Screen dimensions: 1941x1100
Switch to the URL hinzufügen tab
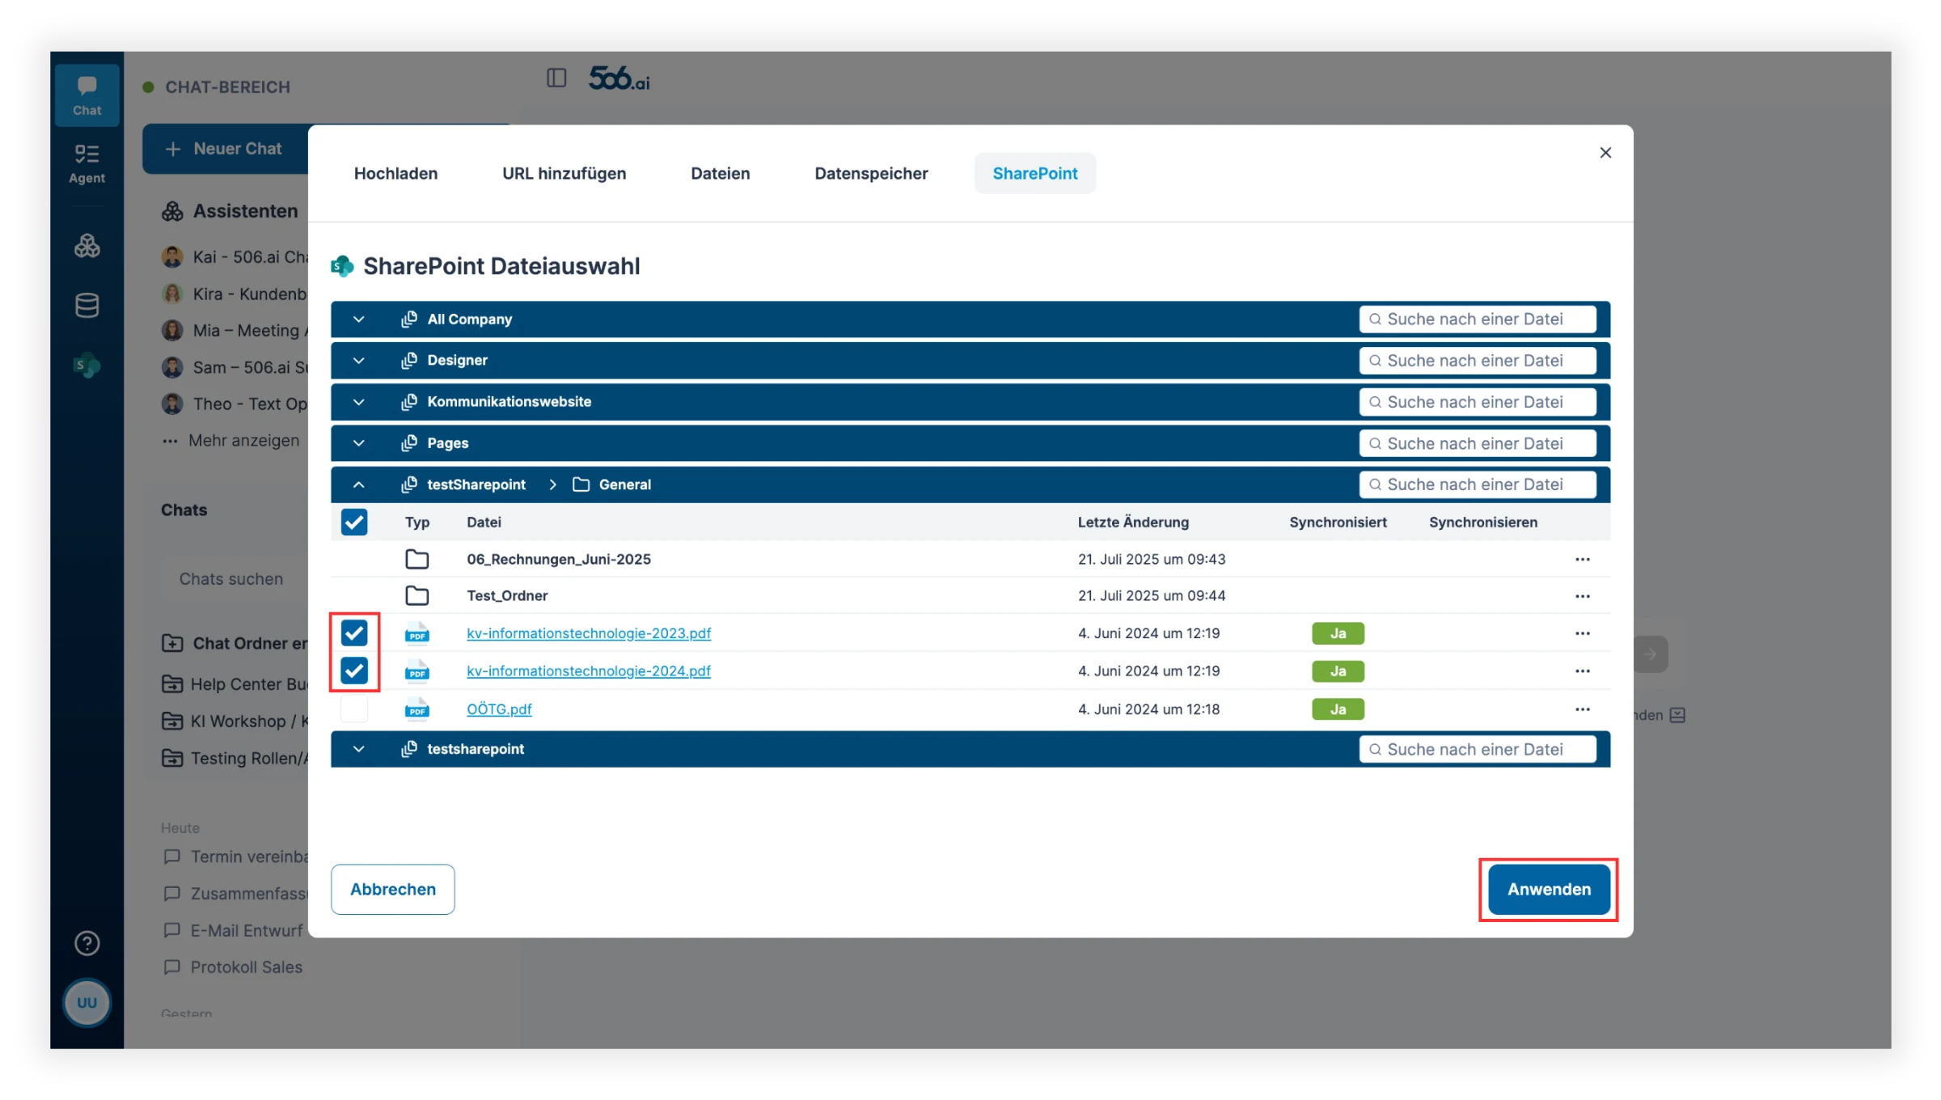coord(564,173)
